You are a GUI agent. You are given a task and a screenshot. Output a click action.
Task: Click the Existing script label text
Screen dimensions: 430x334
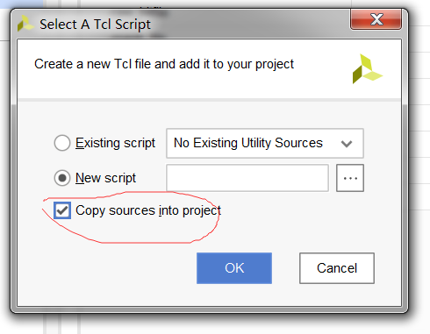tap(115, 143)
